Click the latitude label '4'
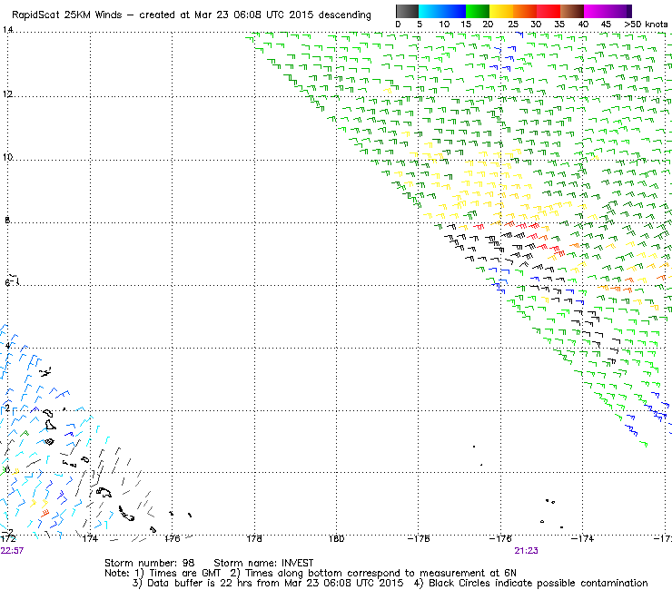Image resolution: width=672 pixels, height=590 pixels. [x=7, y=346]
